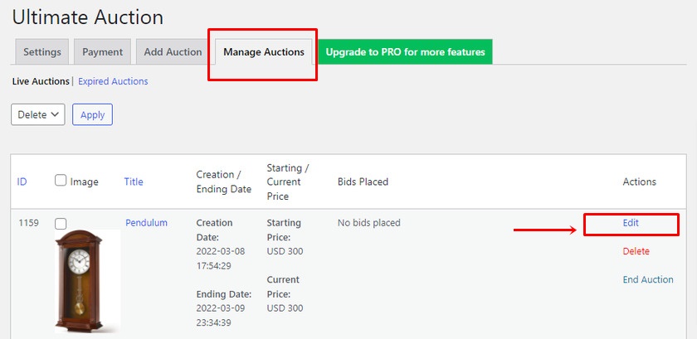
Task: Open the Add Auction tab
Action: point(173,52)
